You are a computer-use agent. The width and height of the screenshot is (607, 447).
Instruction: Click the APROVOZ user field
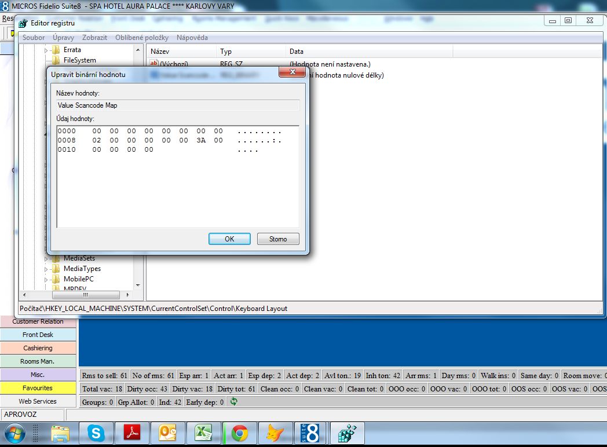pyautogui.click(x=32, y=415)
